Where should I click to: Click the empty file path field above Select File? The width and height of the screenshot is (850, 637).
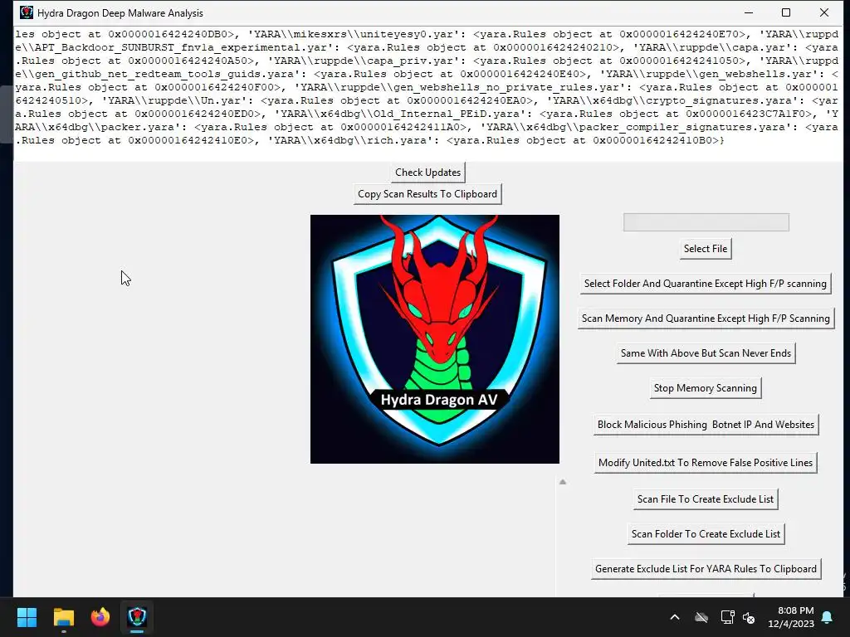pos(706,222)
